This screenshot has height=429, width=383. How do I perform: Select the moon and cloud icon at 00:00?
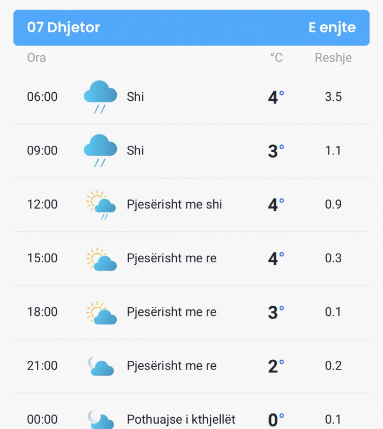tap(101, 419)
